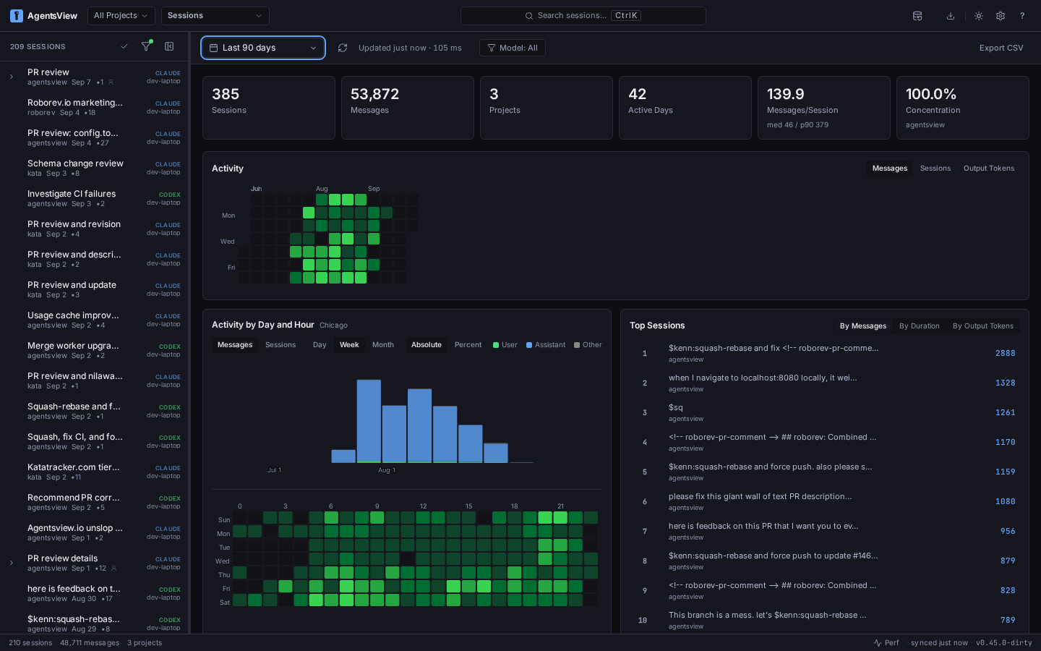Switch the chart to Percent mode

[468, 345]
